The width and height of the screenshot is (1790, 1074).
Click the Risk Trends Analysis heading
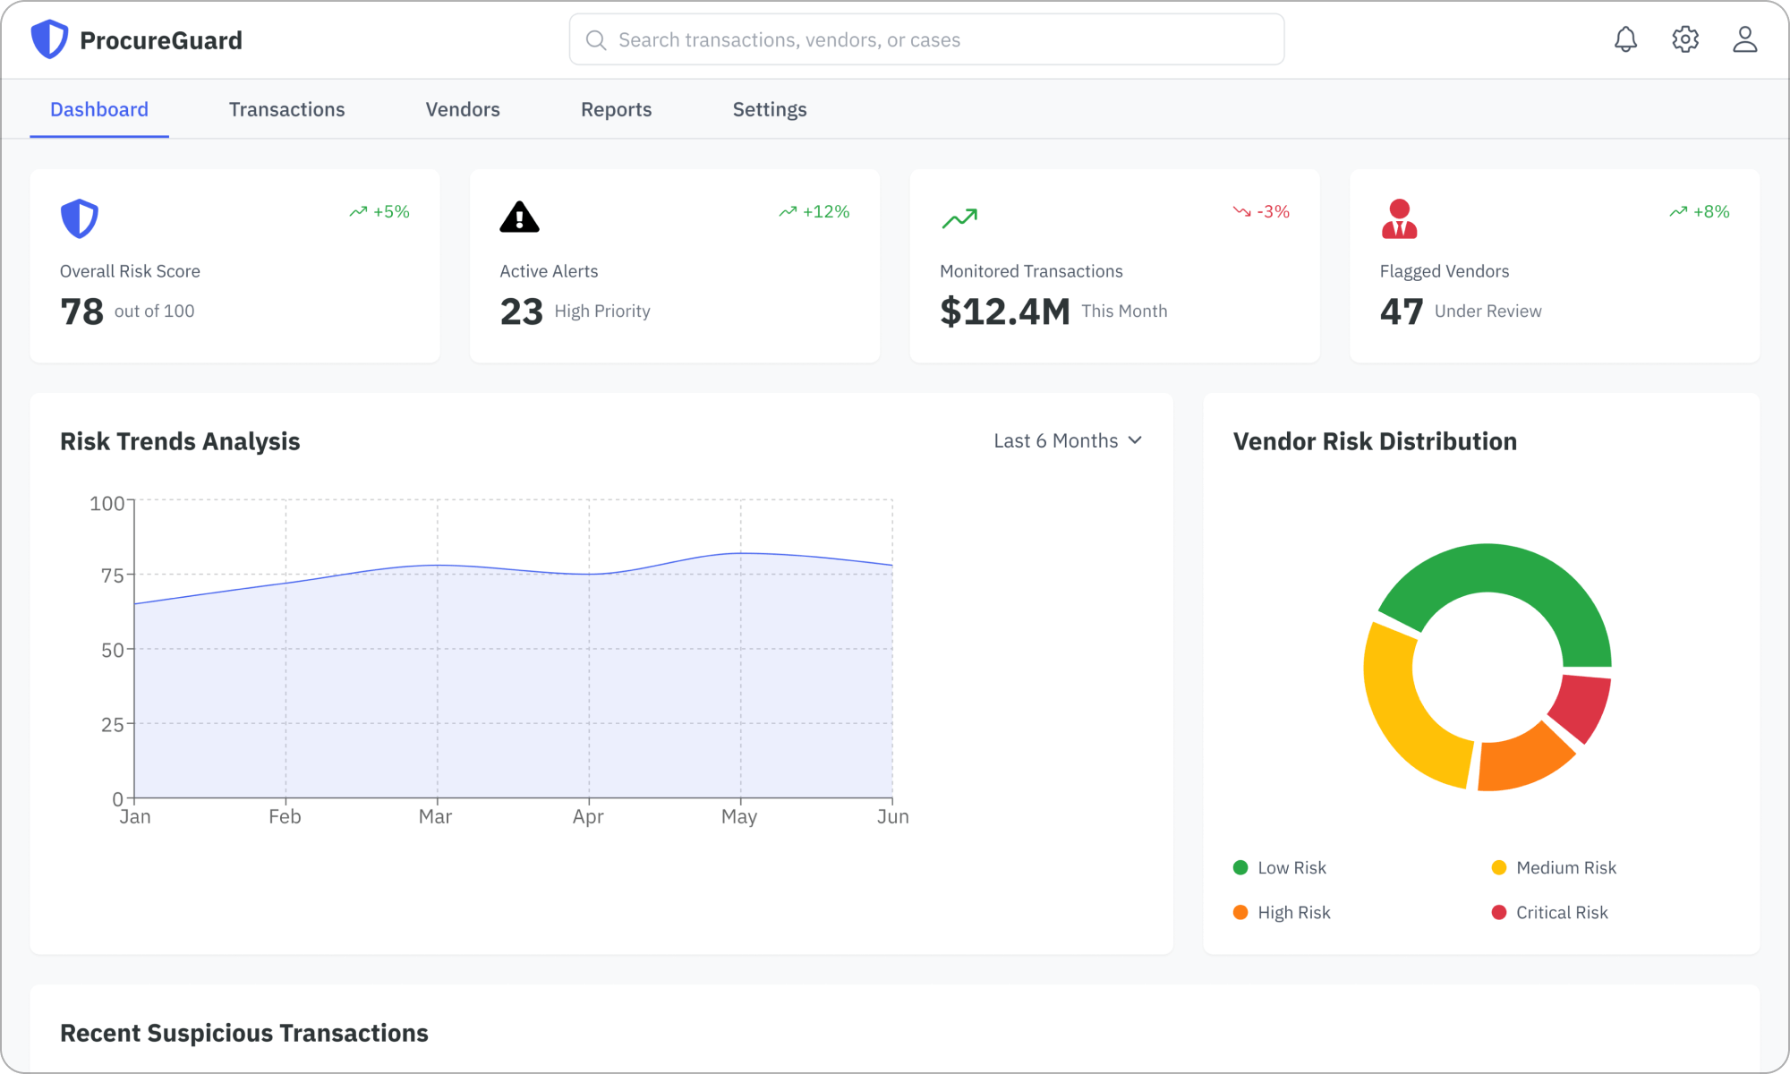[x=180, y=440]
